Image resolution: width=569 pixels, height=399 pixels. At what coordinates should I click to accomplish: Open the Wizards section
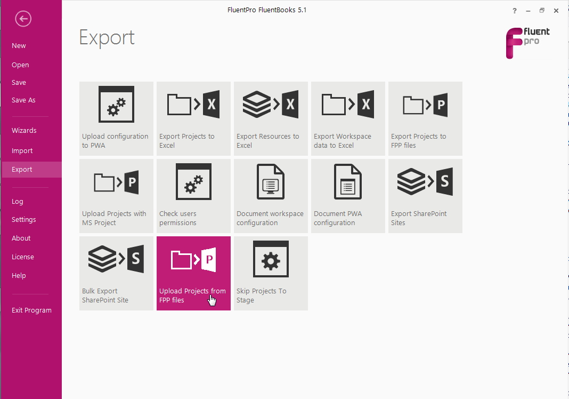coord(24,131)
